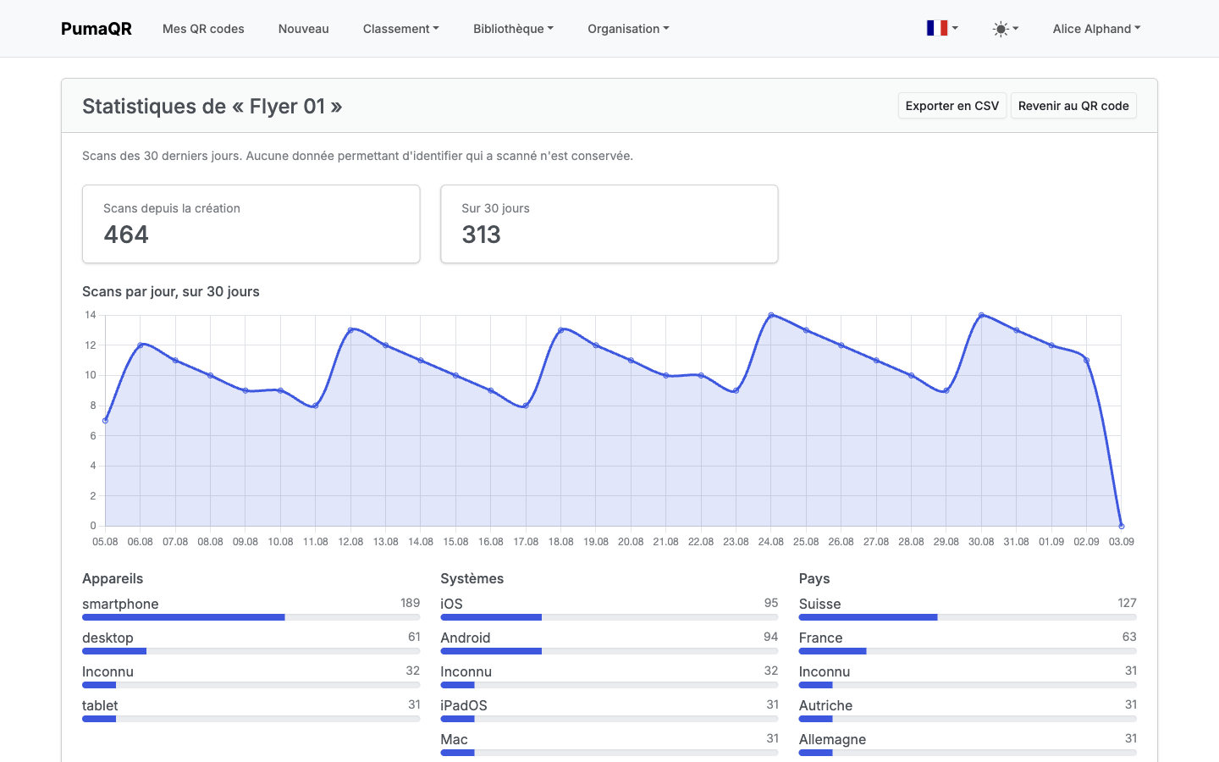Click the 'Allemagne' country label
Viewport: 1219px width, 762px height.
(x=832, y=739)
